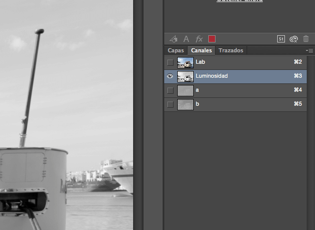Select the red color swatch in panel toolbar

pos(212,39)
